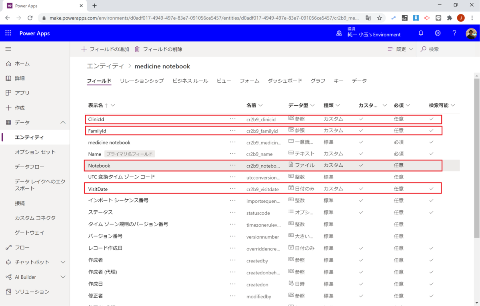Open the Office app launcher waffle icon
This screenshot has height=306, width=480.
click(x=8, y=33)
